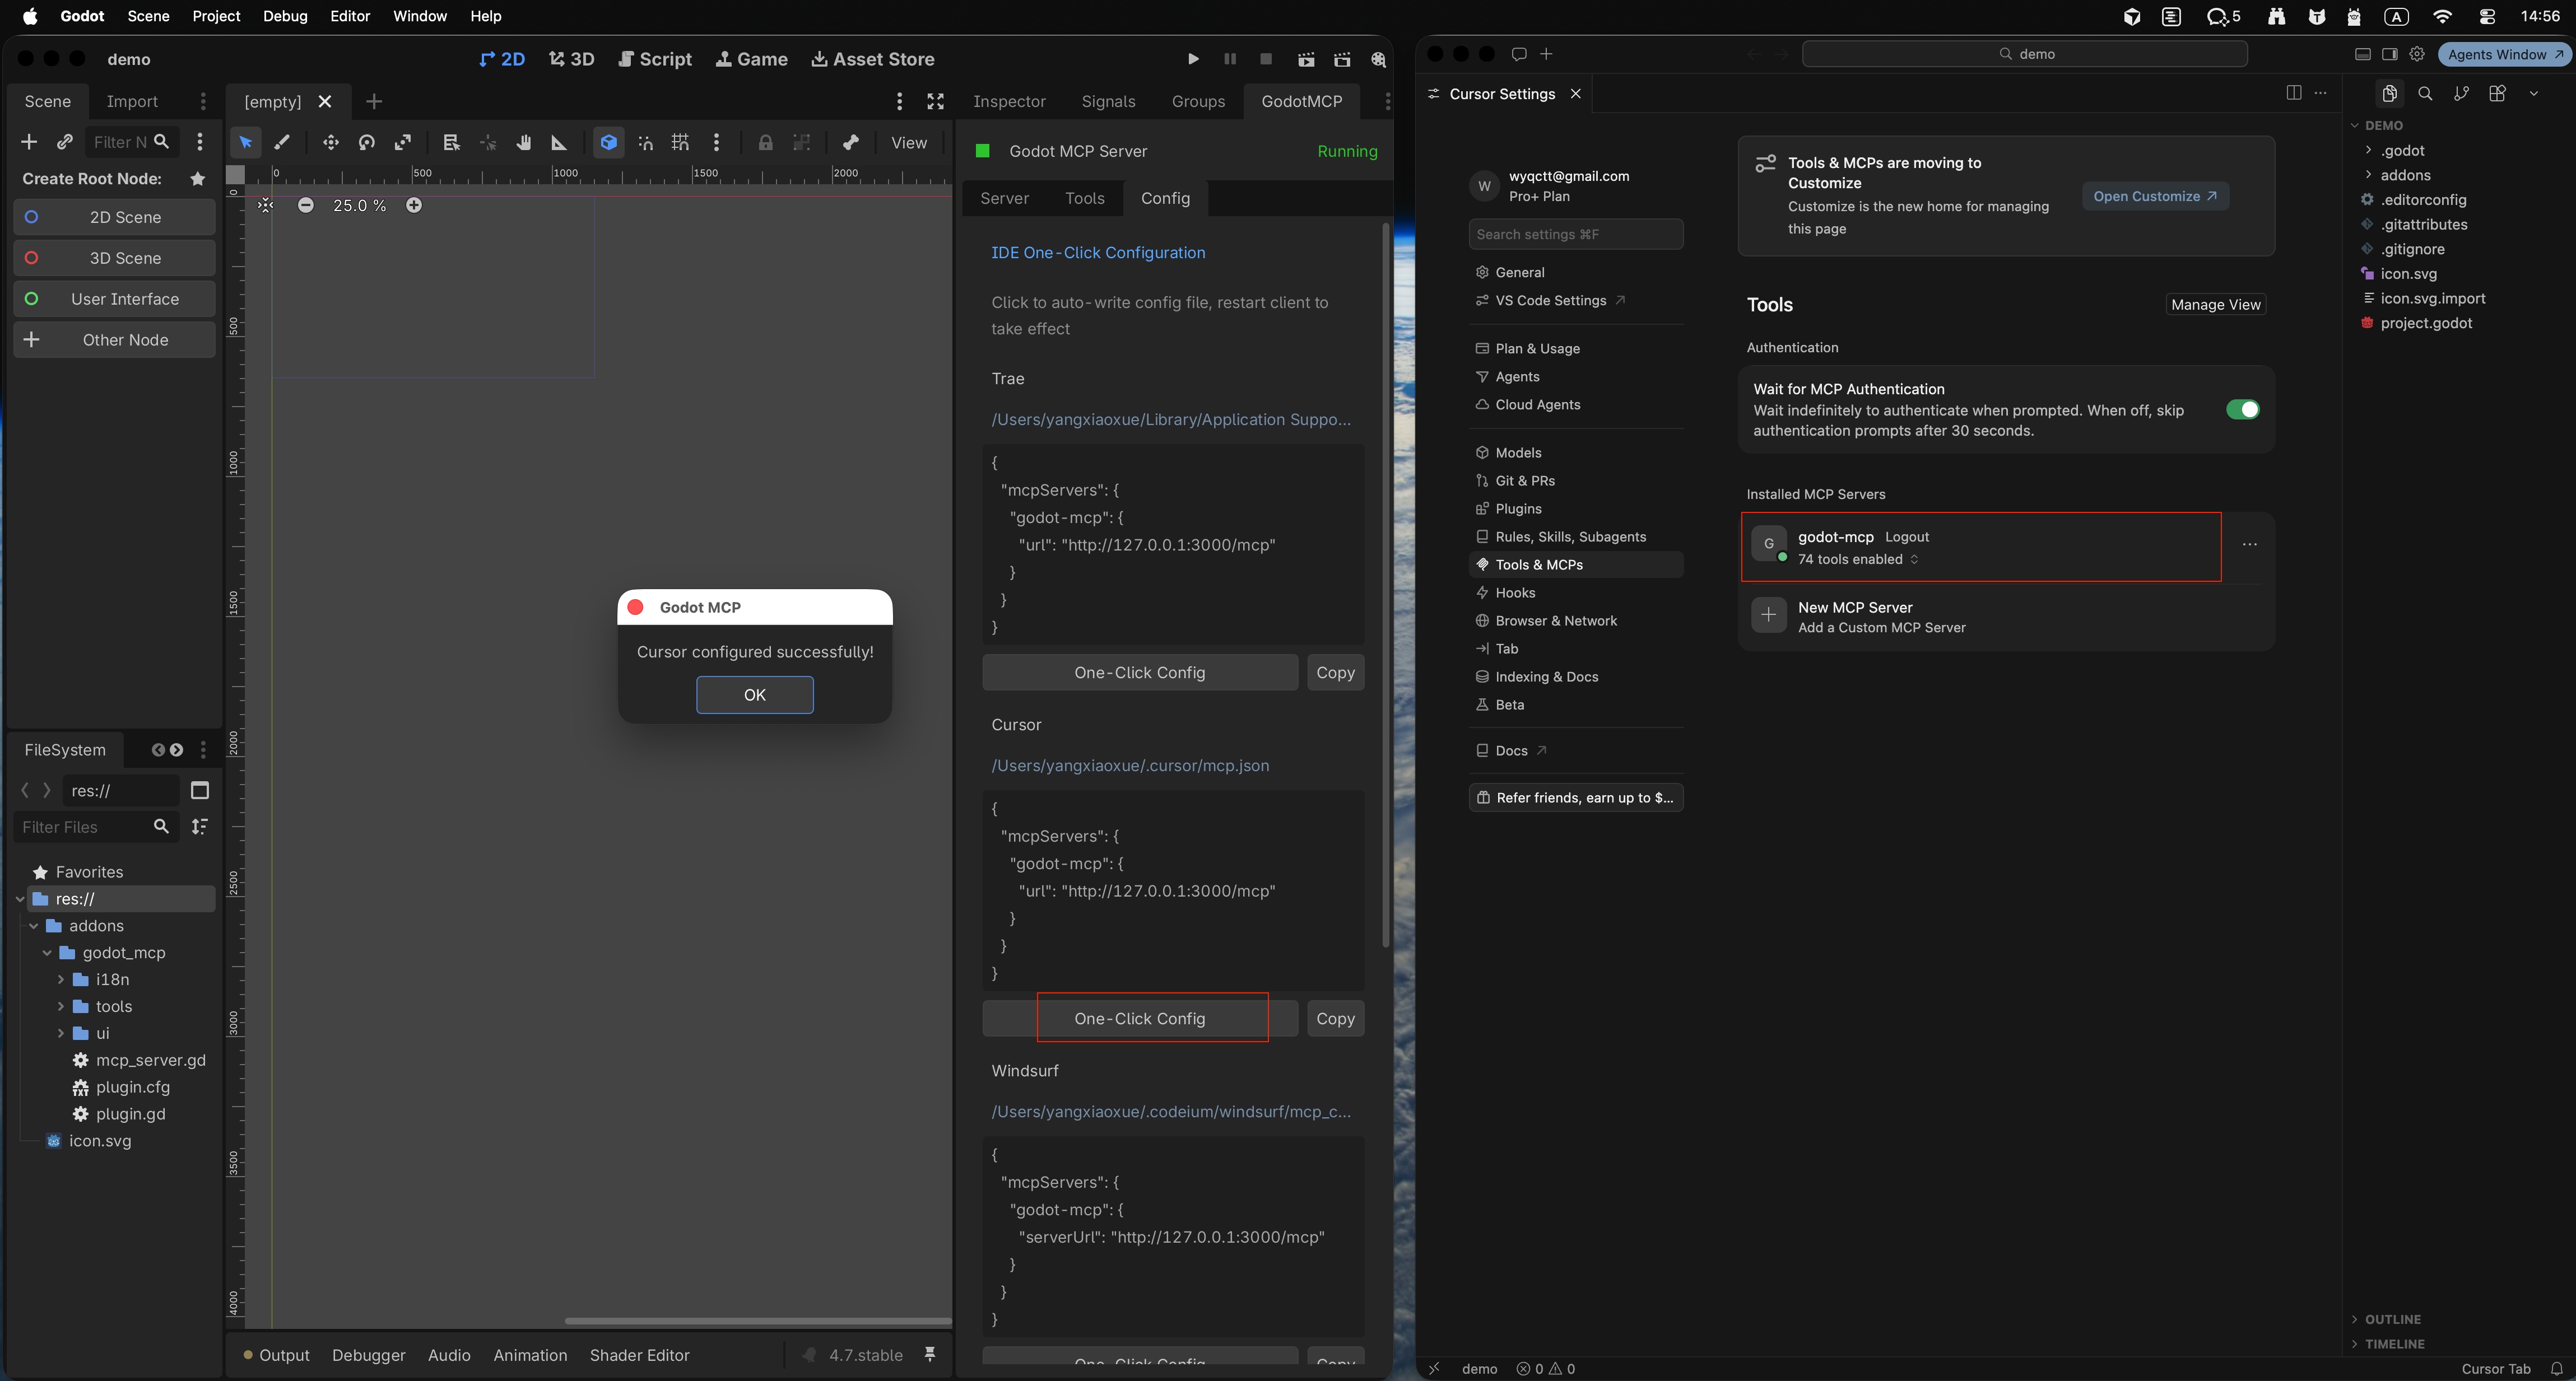Select the Select Mode arrow tool in Godot

tap(245, 143)
